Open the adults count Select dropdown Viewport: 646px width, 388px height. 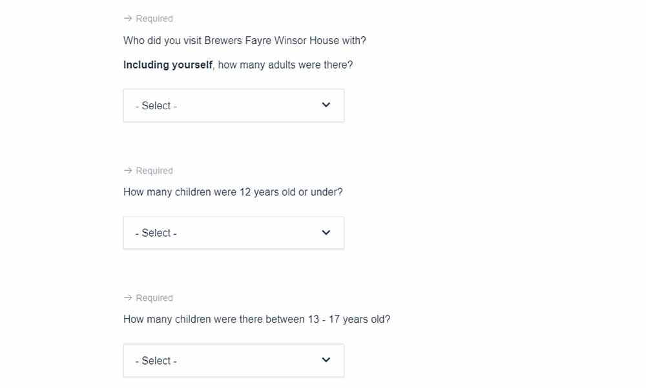point(234,105)
